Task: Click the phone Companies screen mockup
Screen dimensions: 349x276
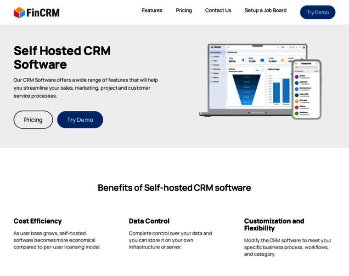Action: (x=306, y=89)
